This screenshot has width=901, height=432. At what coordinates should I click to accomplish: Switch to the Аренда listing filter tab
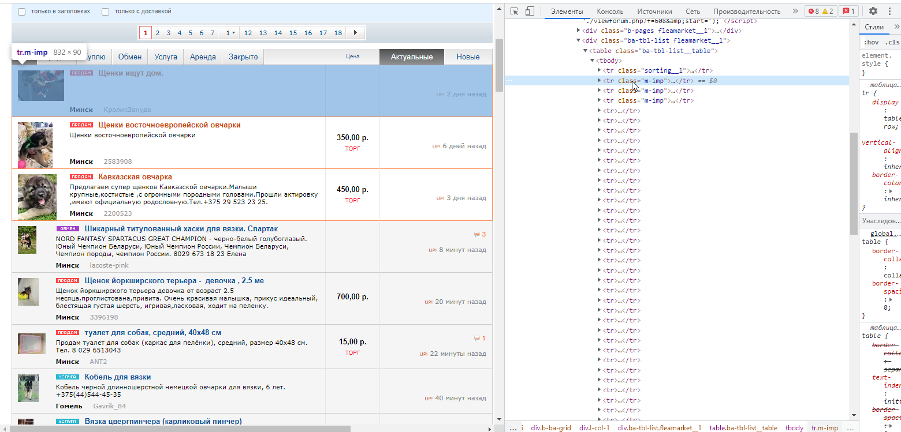click(x=203, y=57)
